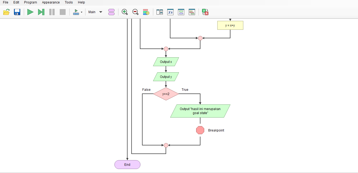Open the console window icon
358x173 pixels.
[x=181, y=12]
